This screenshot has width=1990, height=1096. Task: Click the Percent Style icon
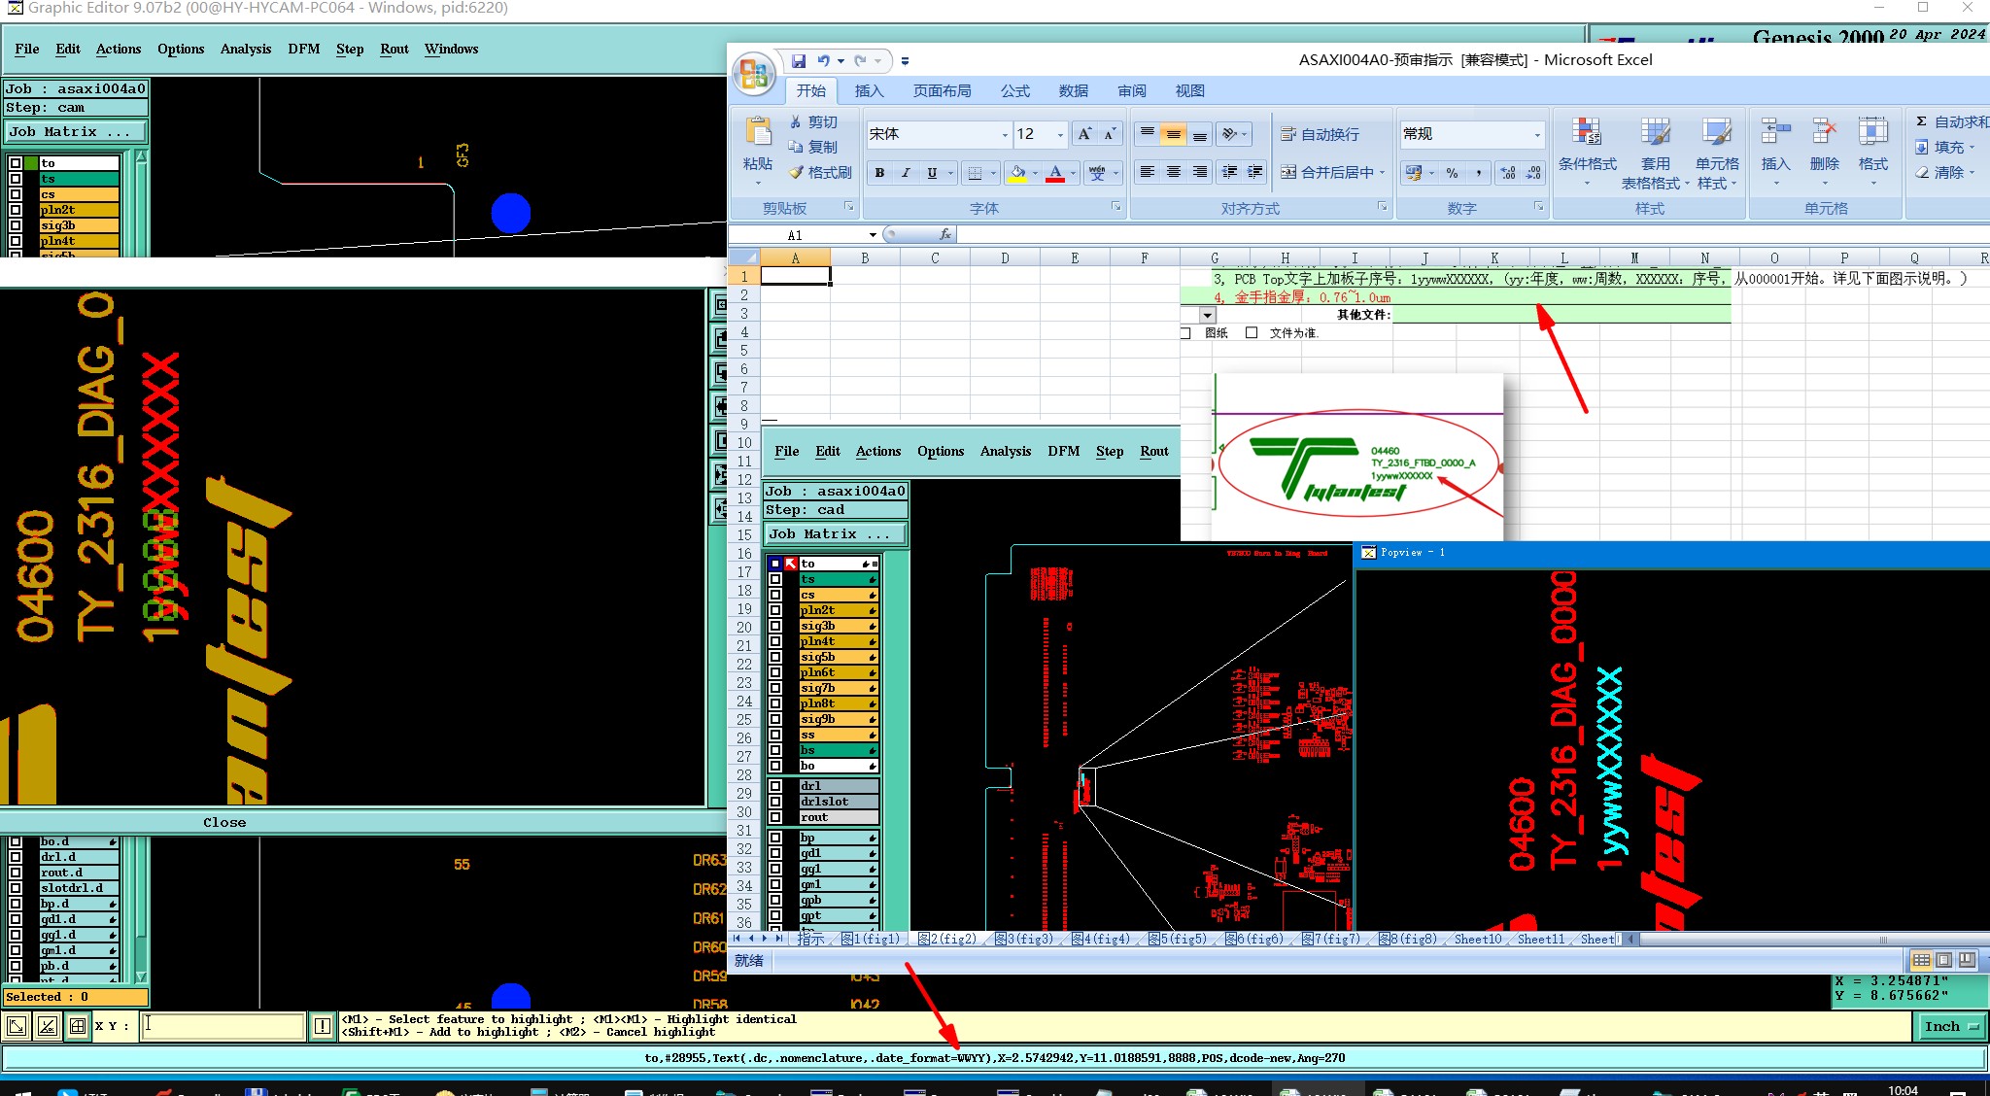(x=1452, y=173)
